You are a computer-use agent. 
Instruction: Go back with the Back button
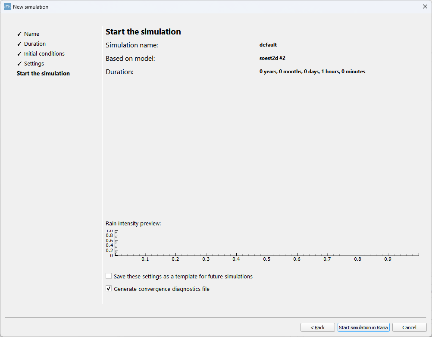click(x=317, y=328)
